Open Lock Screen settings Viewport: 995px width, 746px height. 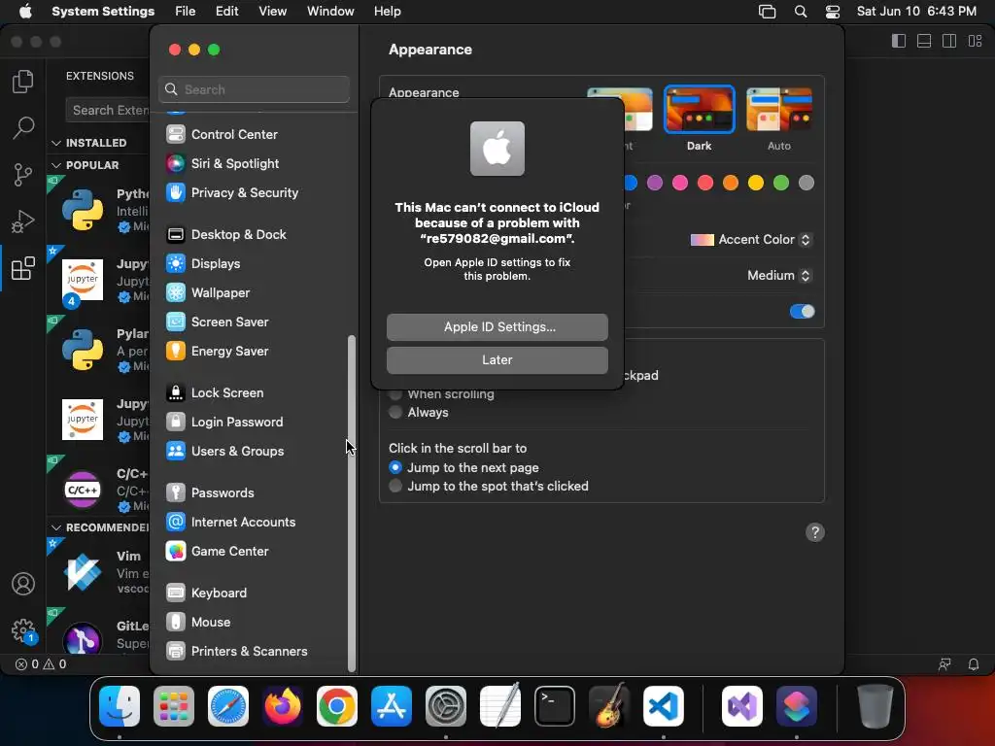tap(215, 393)
